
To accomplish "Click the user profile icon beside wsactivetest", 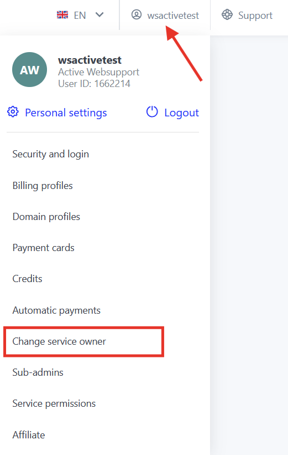I will [137, 14].
